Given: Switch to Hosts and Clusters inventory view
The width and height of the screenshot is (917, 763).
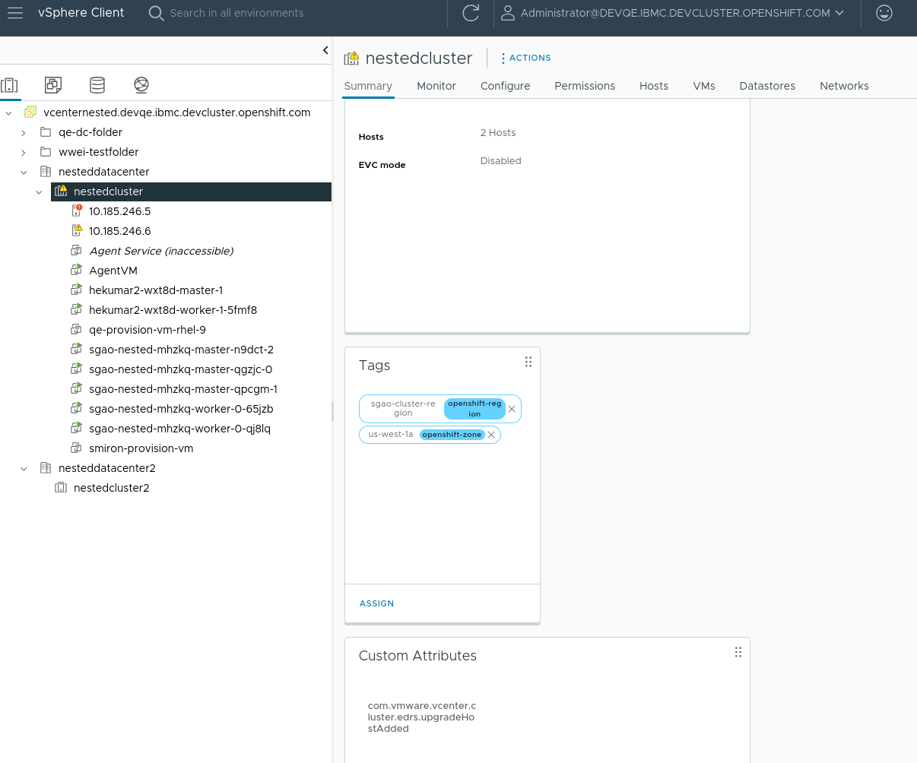Looking at the screenshot, I should point(10,85).
